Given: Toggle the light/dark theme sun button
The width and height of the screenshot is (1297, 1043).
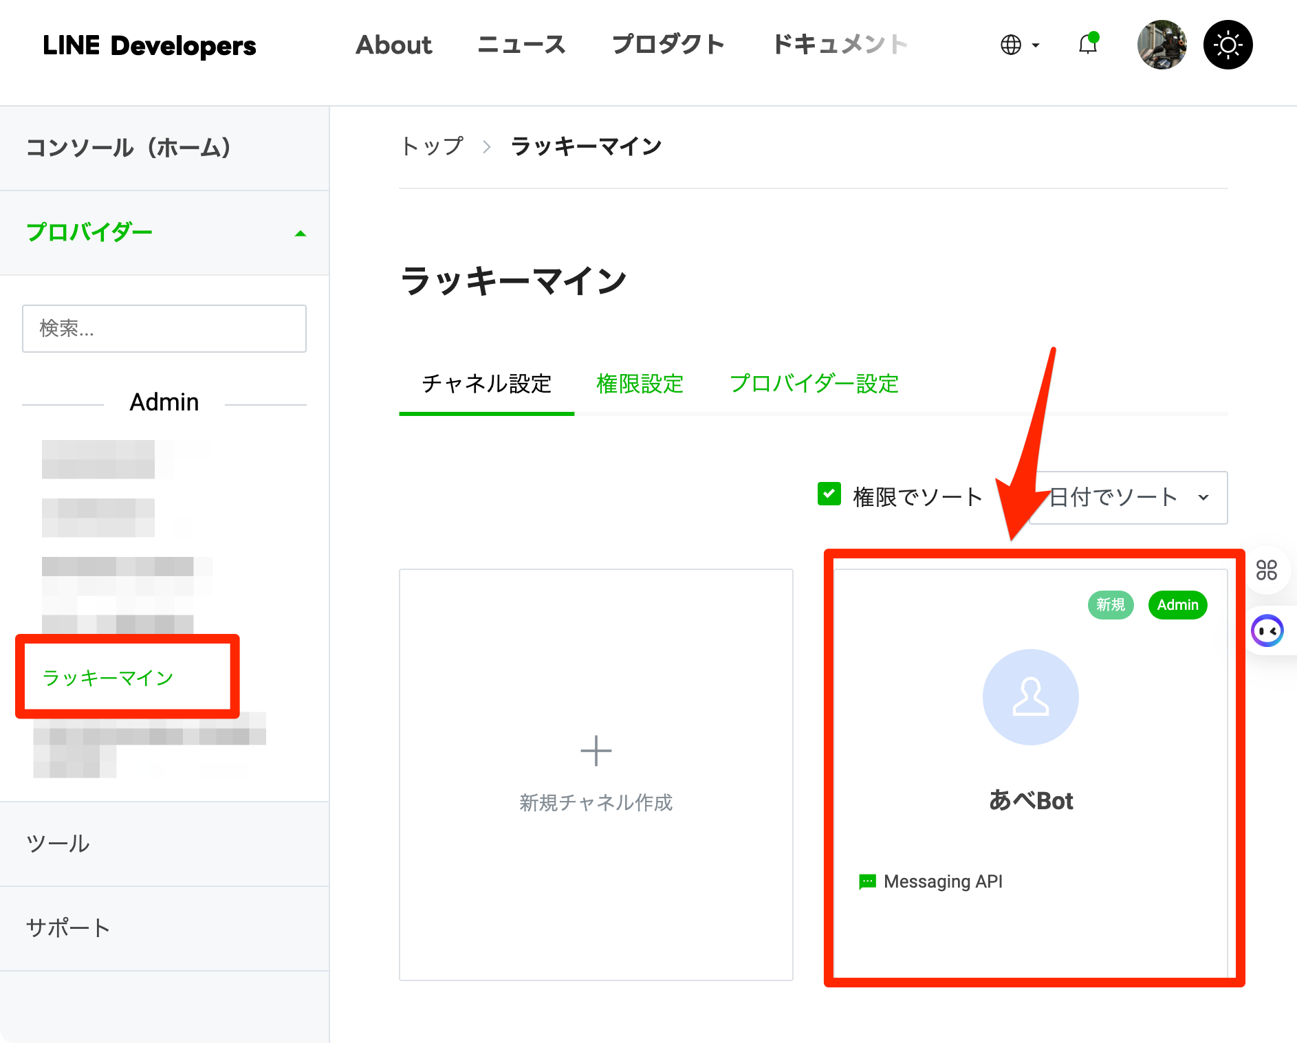Looking at the screenshot, I should (1228, 45).
